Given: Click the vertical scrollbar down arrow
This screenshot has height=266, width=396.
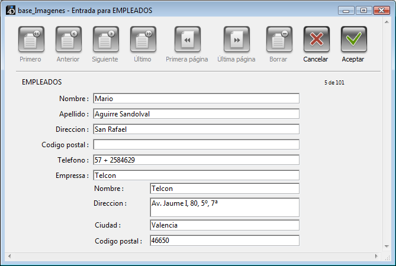Looking at the screenshot, I should coord(387,246).
